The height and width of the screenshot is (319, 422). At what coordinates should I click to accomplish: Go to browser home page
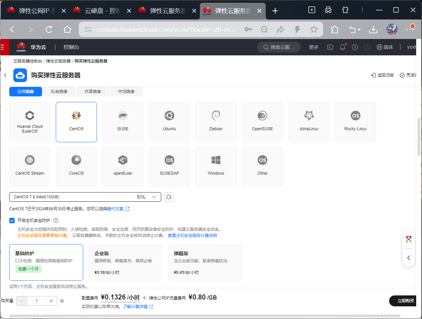click(67, 30)
